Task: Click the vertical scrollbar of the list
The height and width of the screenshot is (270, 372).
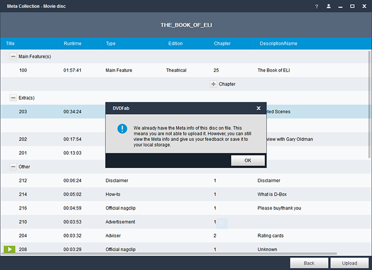Action: [369, 104]
